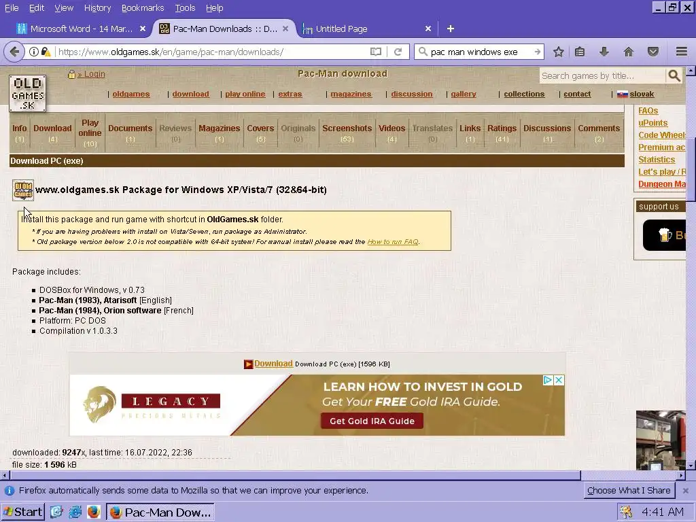Open the Videos section tab

(392, 133)
